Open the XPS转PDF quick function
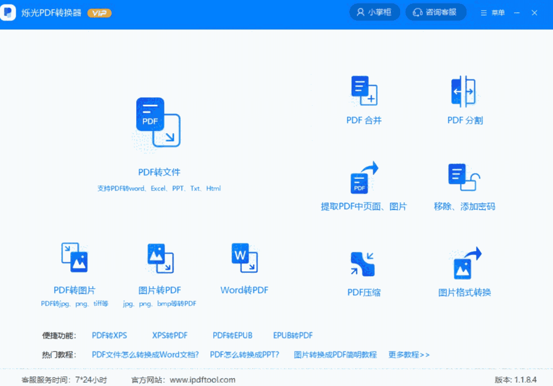The height and width of the screenshot is (386, 553). (169, 335)
